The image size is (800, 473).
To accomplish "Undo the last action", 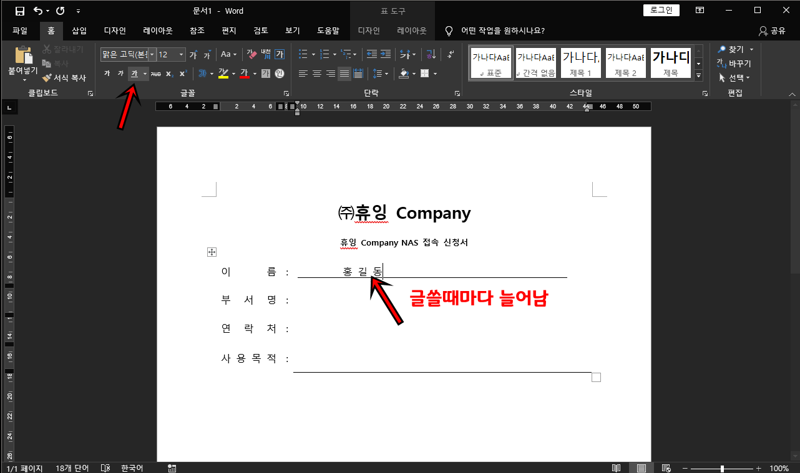I will click(38, 11).
